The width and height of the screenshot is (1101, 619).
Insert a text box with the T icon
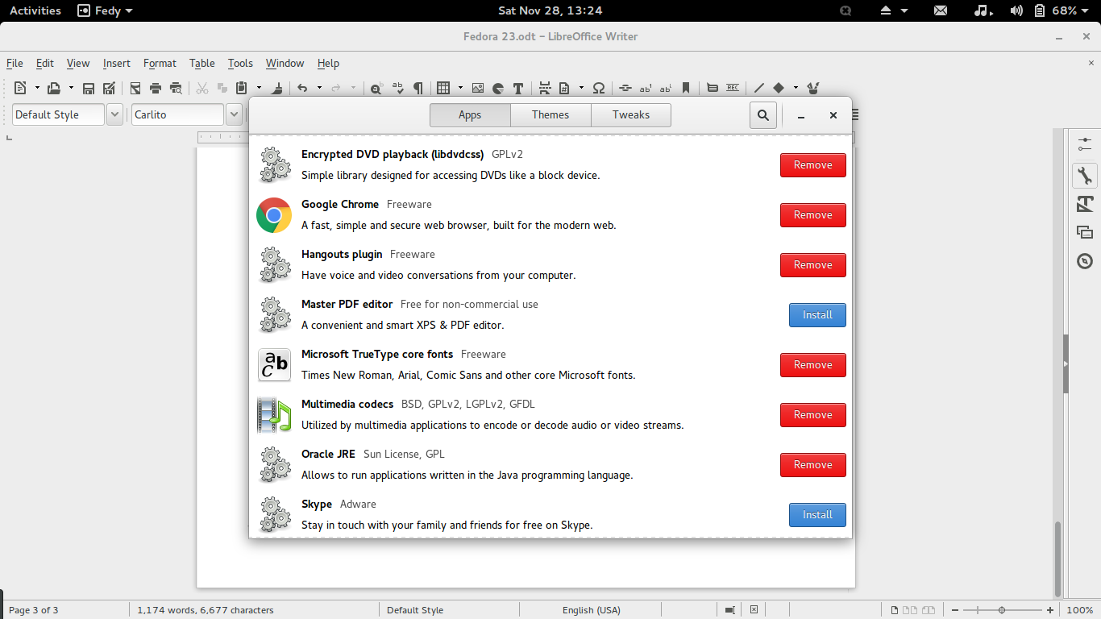pyautogui.click(x=518, y=88)
